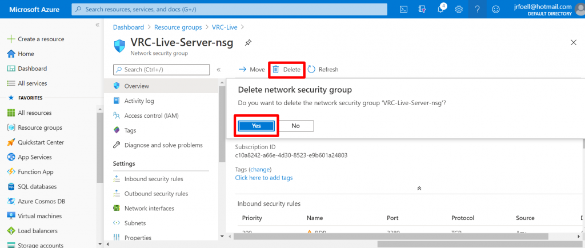Open portal settings gear
This screenshot has width=585, height=248.
[459, 9]
